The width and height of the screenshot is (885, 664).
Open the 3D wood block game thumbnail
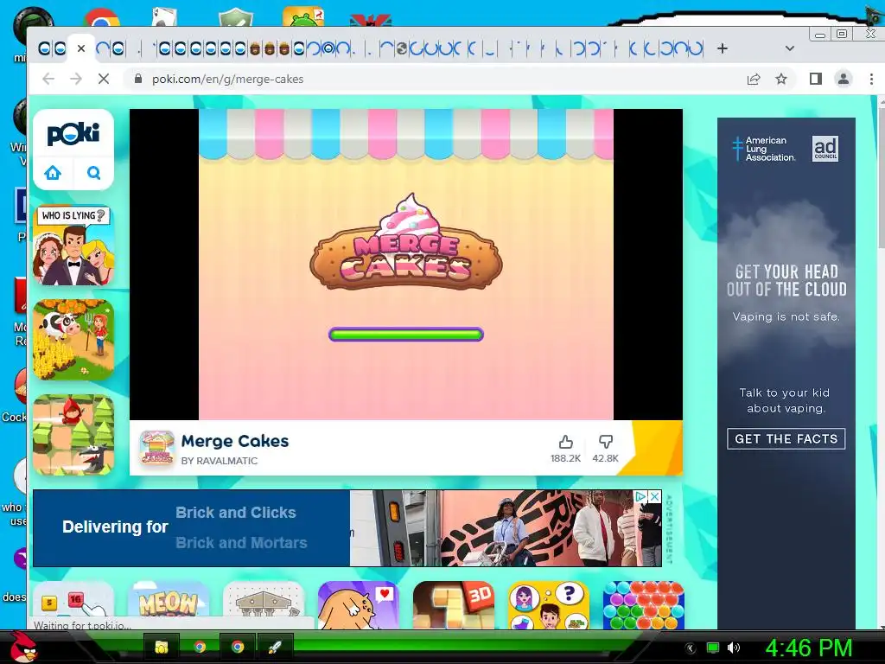tap(454, 604)
